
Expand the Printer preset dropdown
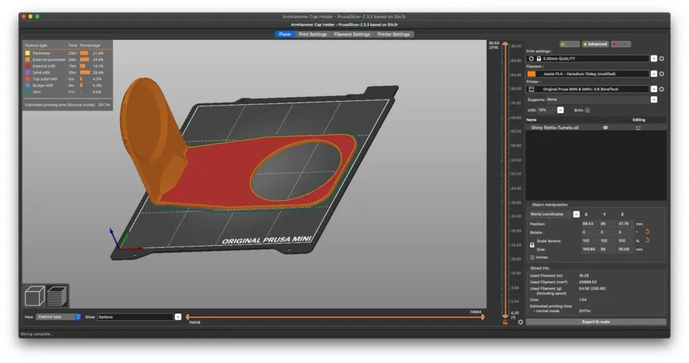[654, 89]
